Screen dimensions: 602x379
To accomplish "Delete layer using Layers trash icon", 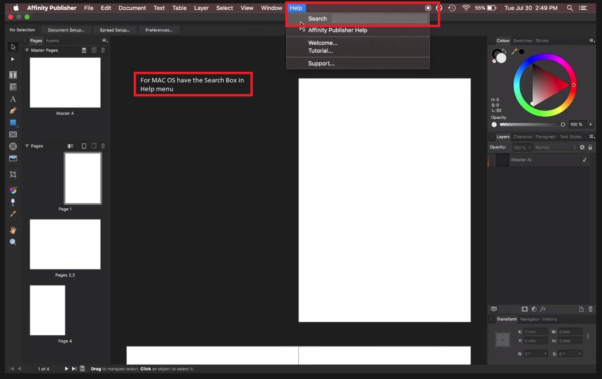I will point(590,309).
